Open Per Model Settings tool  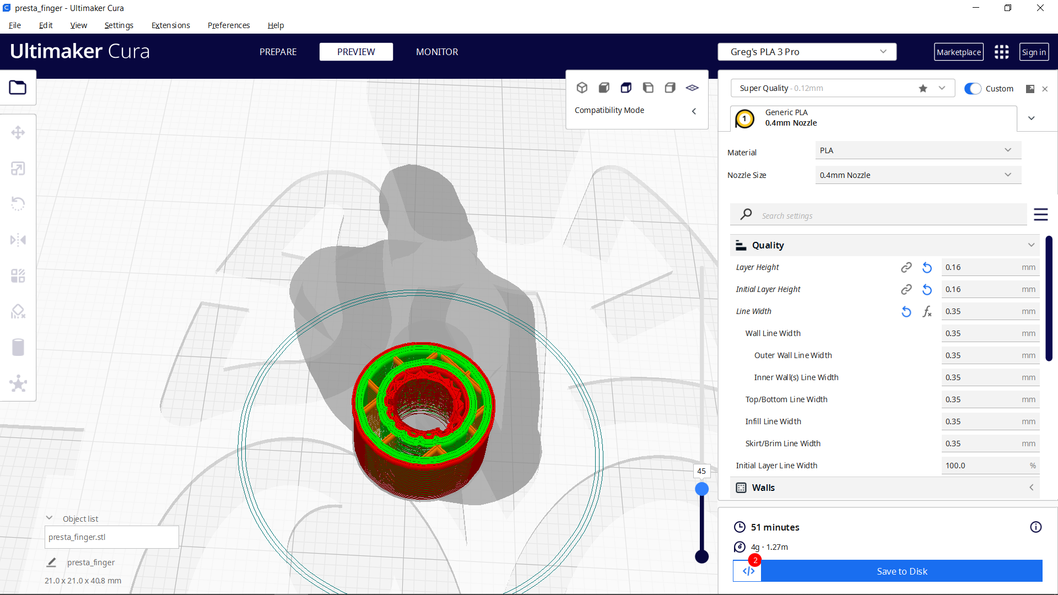(x=18, y=275)
